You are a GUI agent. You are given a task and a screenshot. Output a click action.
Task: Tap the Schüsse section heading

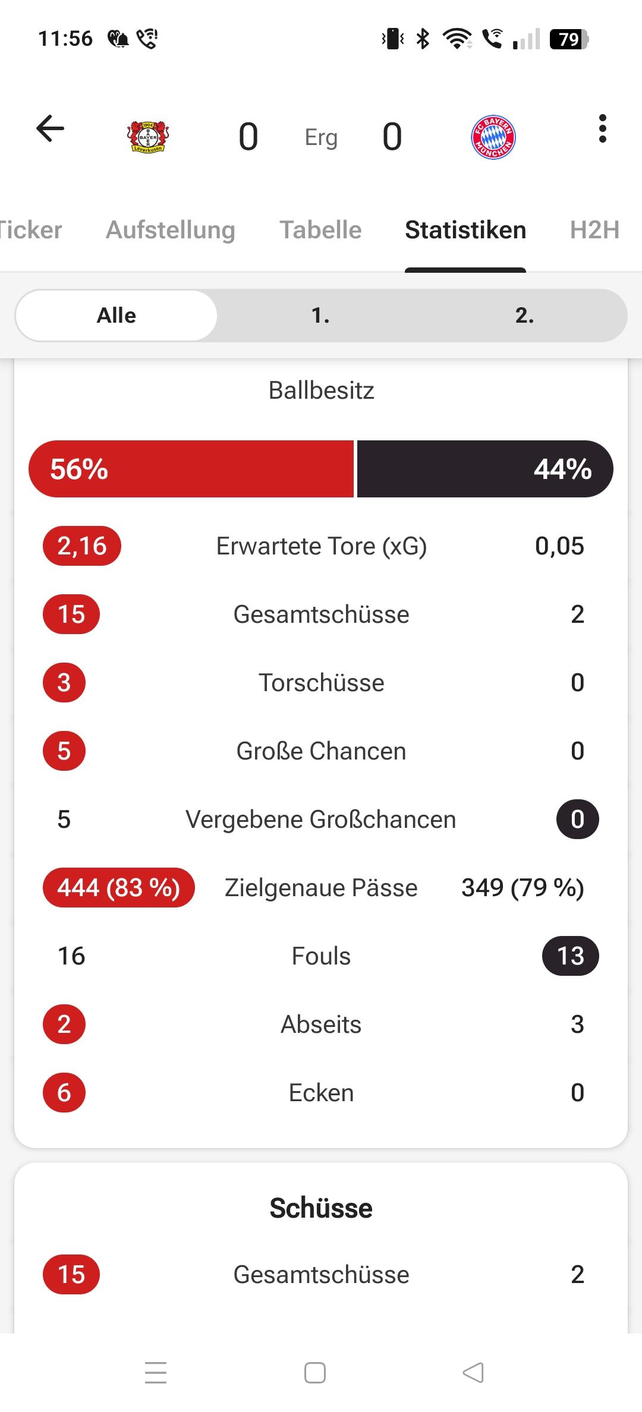click(x=321, y=1208)
